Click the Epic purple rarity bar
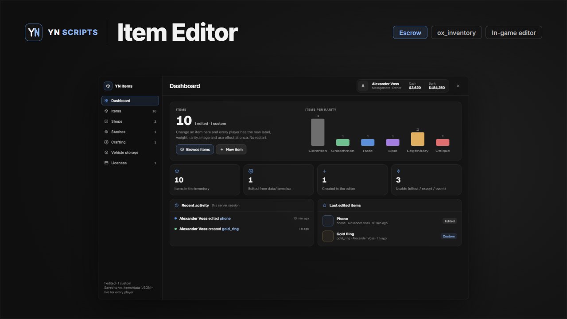The image size is (567, 319). [392, 142]
